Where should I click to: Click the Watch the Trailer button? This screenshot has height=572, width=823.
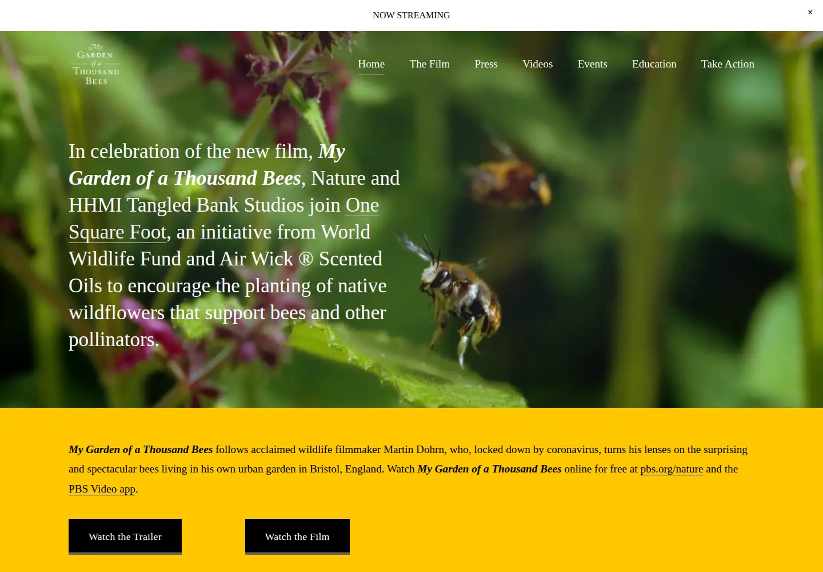coord(125,537)
